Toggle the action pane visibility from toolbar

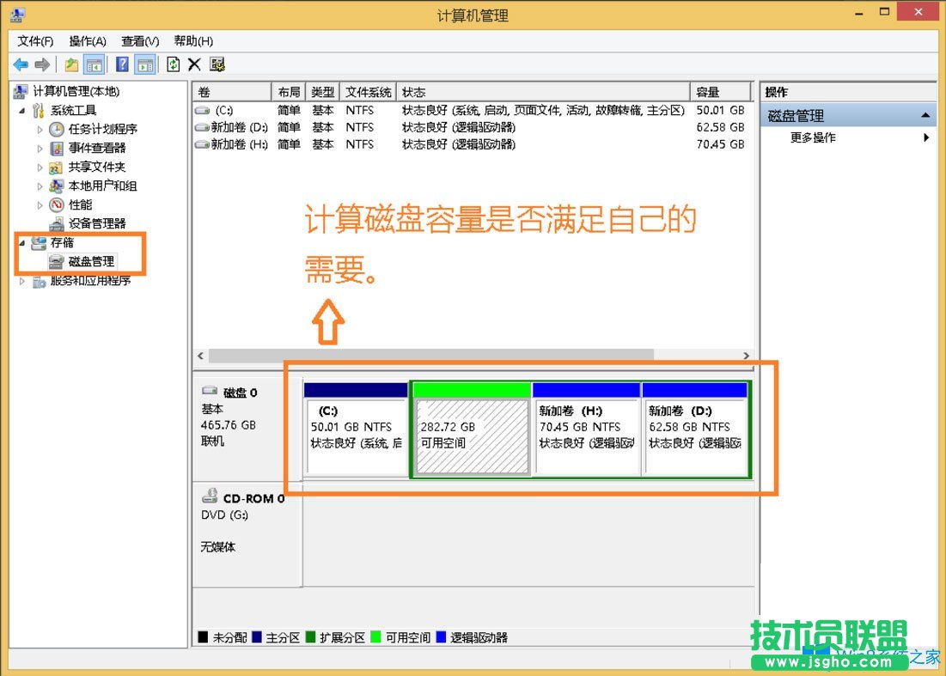coord(143,64)
